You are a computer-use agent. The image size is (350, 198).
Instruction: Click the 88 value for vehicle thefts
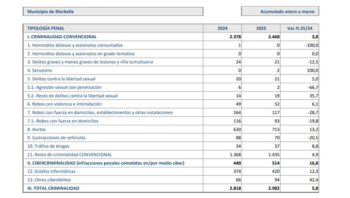(239, 138)
